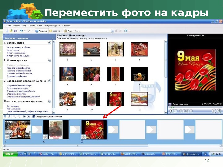The width and height of the screenshot is (223, 167).
Task: Click the Импорт изображений link
Action: click(16, 53)
